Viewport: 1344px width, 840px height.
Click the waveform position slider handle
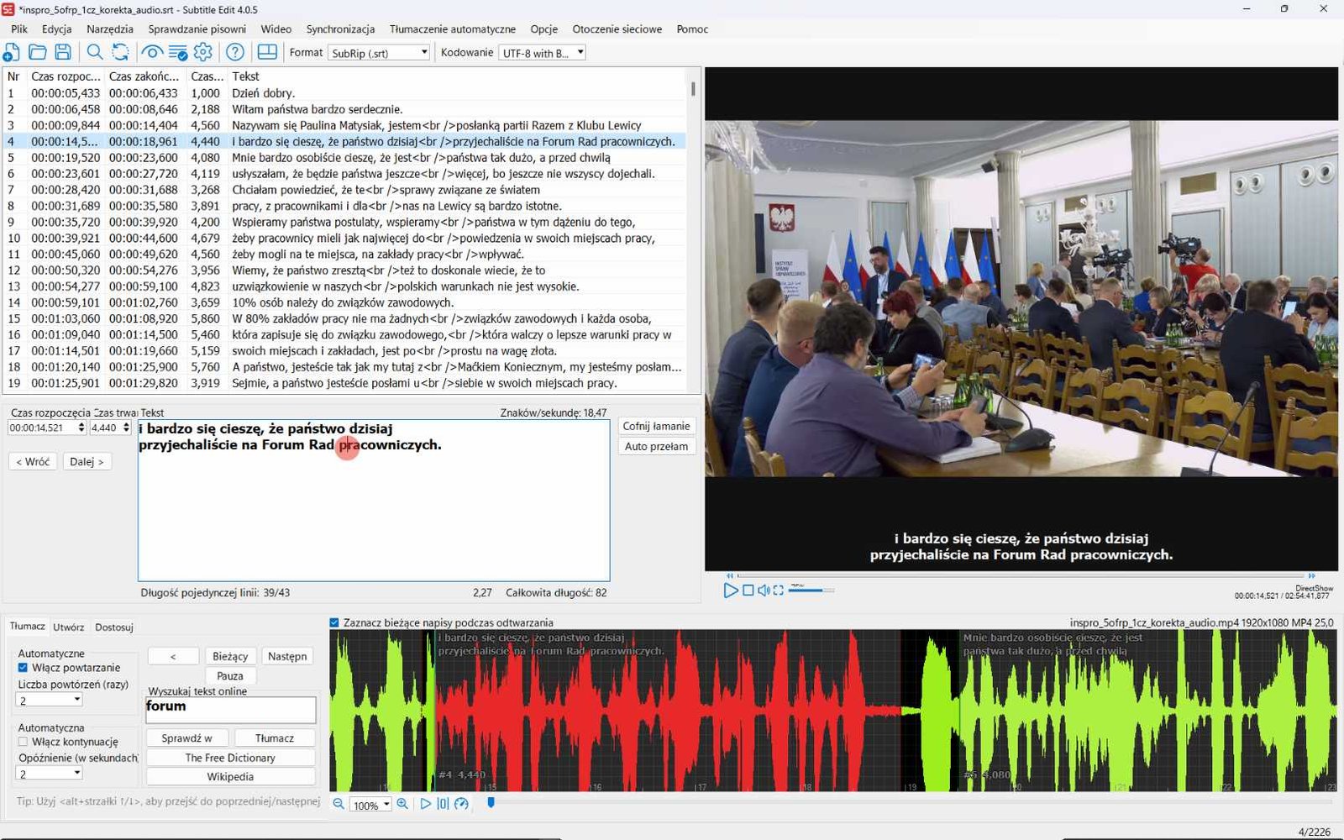pos(491,803)
